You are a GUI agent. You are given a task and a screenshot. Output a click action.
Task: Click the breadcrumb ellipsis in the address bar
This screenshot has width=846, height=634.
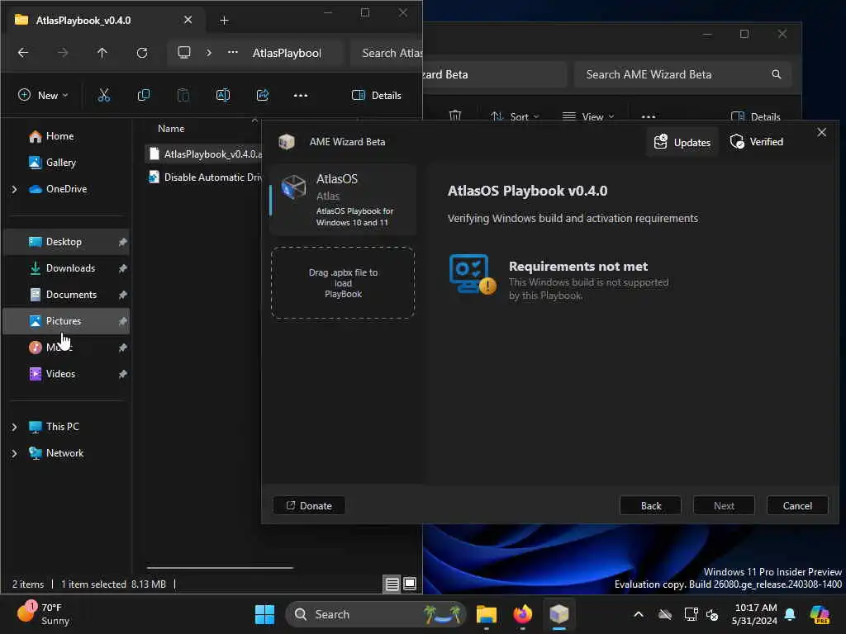click(232, 52)
